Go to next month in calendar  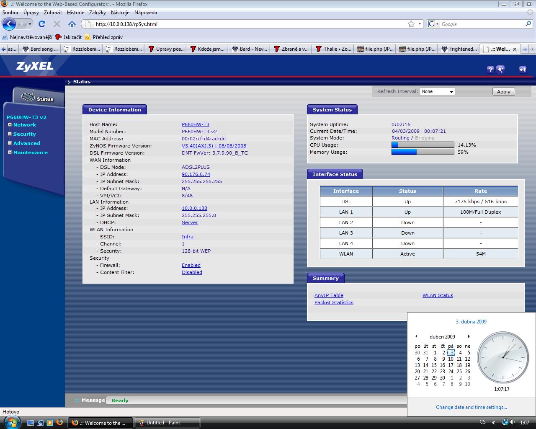(x=469, y=336)
